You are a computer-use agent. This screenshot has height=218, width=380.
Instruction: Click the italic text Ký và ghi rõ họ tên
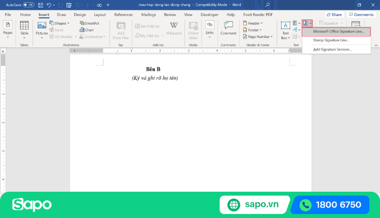155,78
